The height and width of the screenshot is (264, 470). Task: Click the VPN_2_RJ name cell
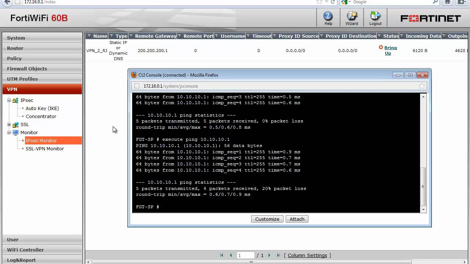tap(97, 51)
